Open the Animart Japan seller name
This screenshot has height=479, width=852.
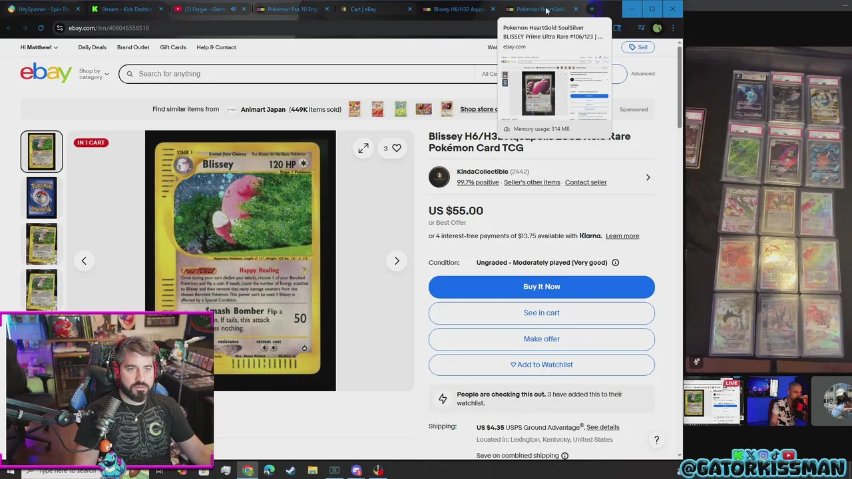pos(263,109)
